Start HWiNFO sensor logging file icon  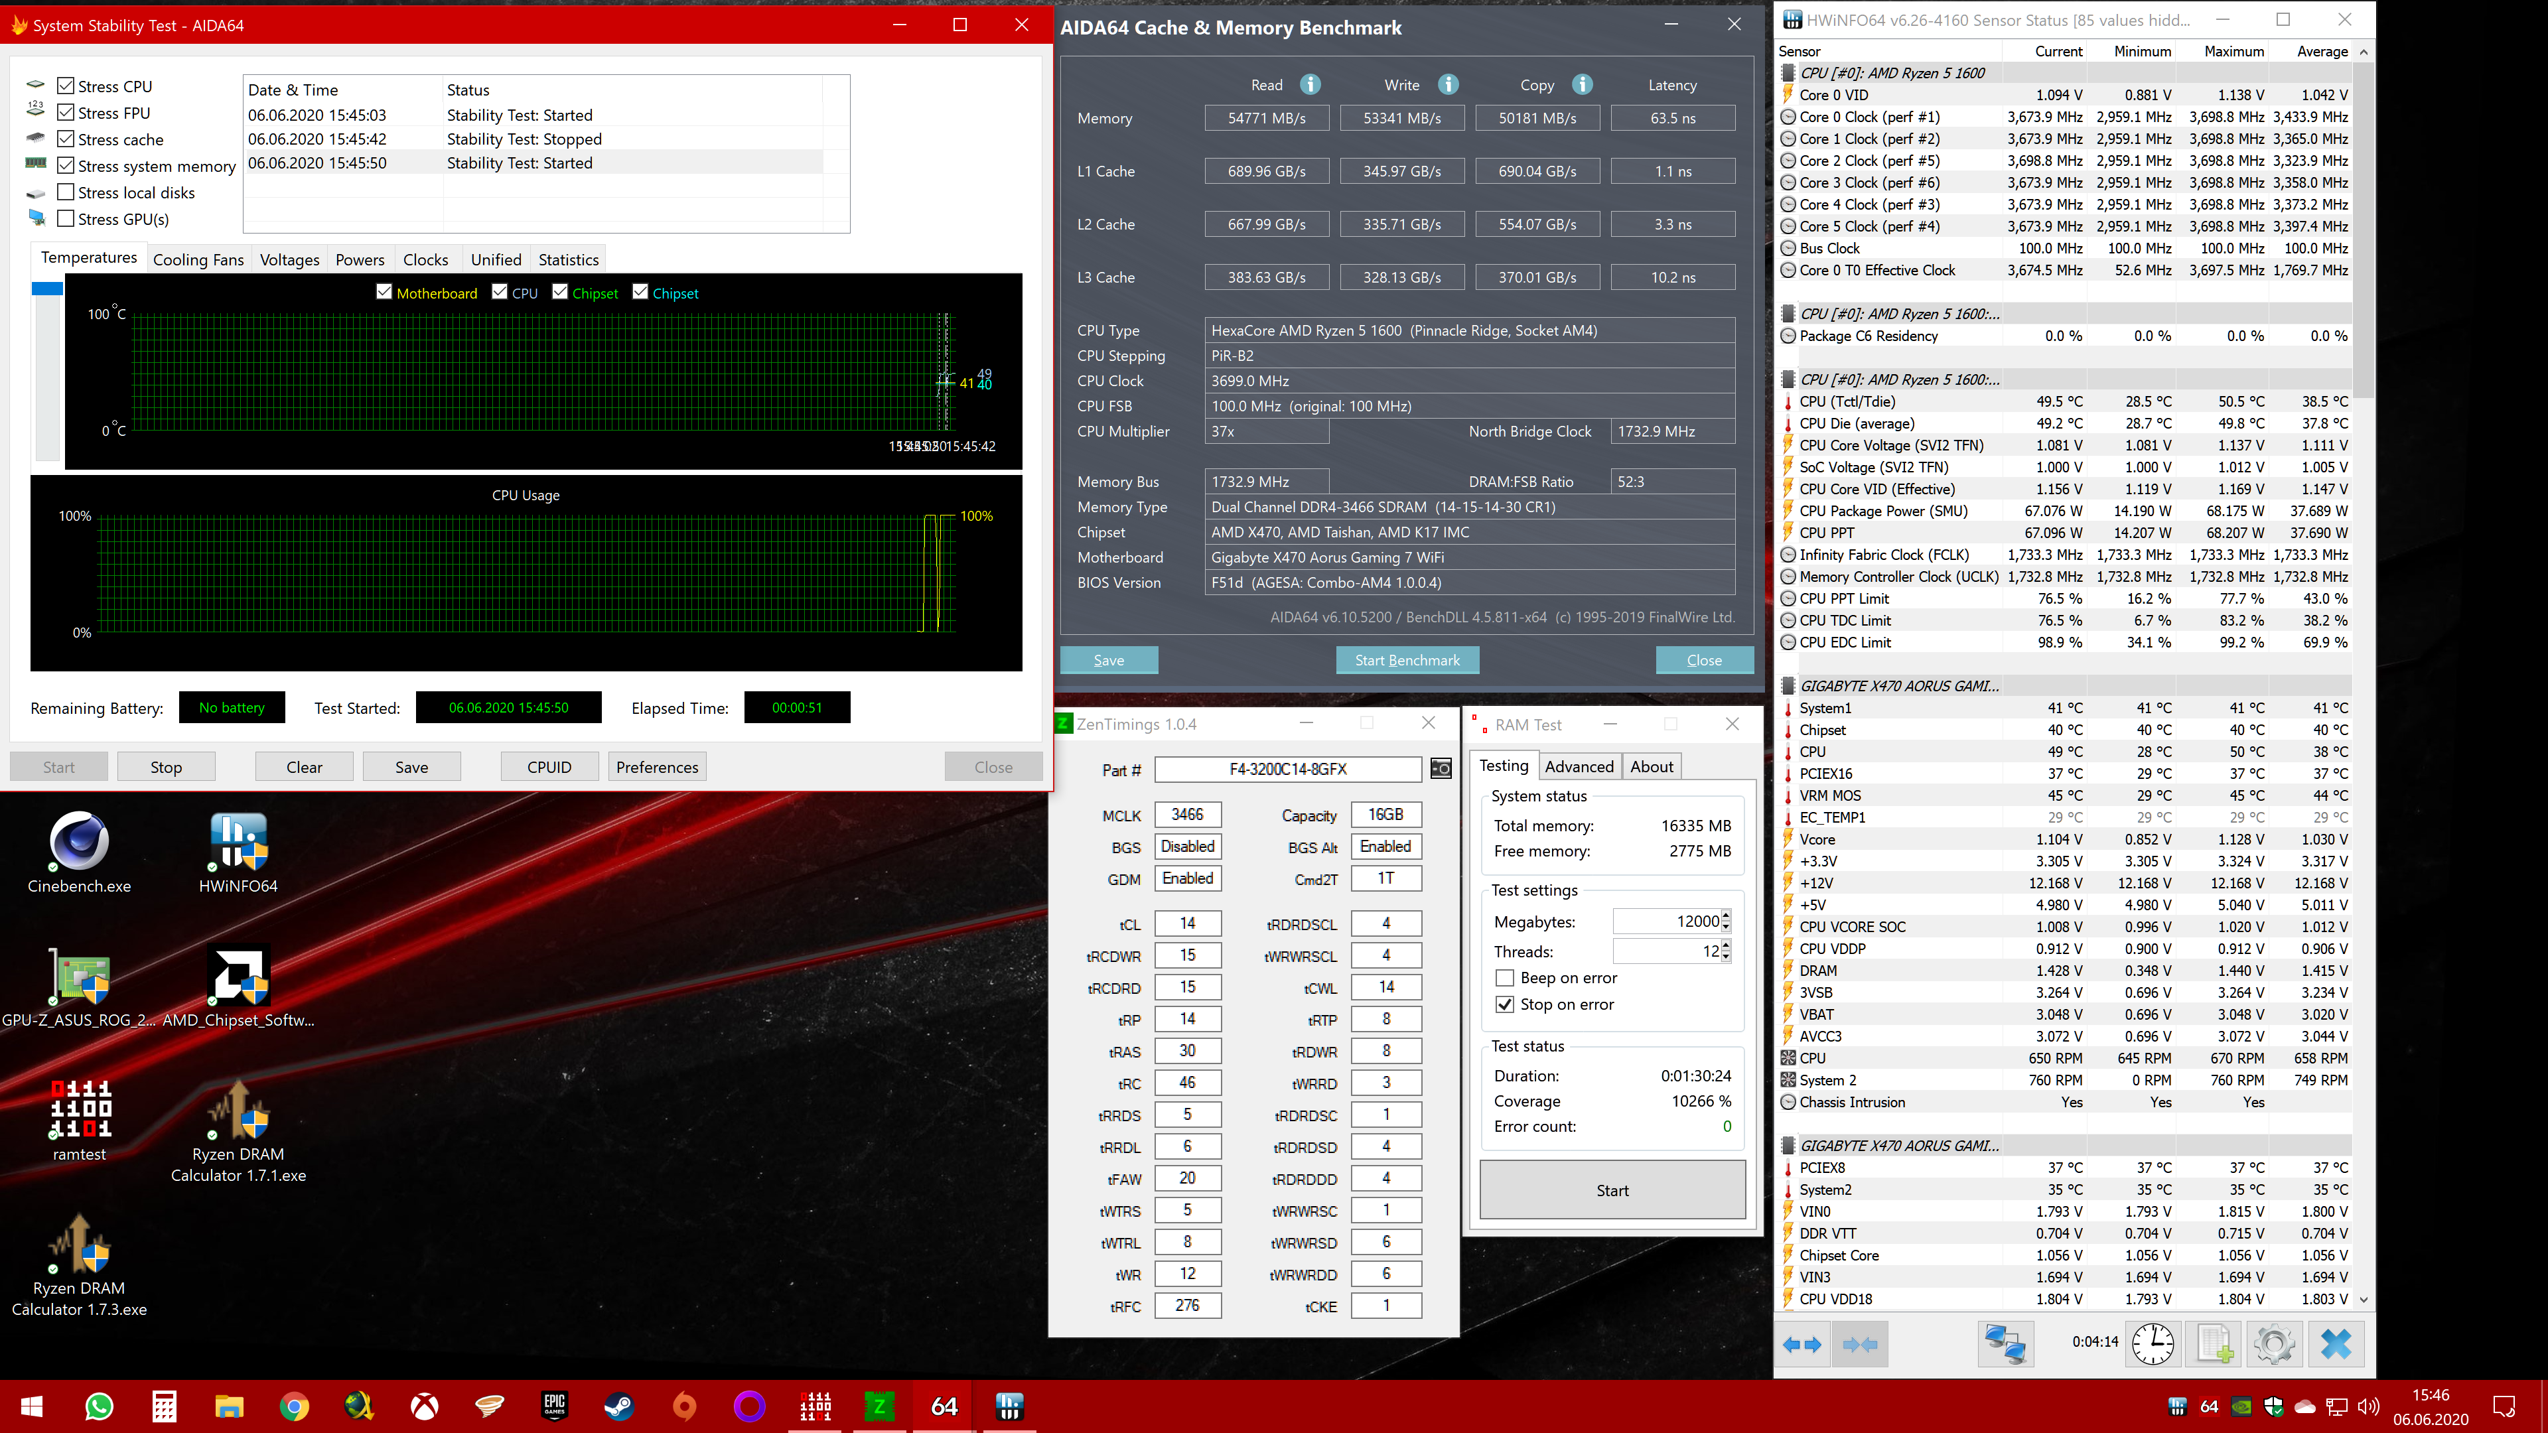[x=2214, y=1344]
